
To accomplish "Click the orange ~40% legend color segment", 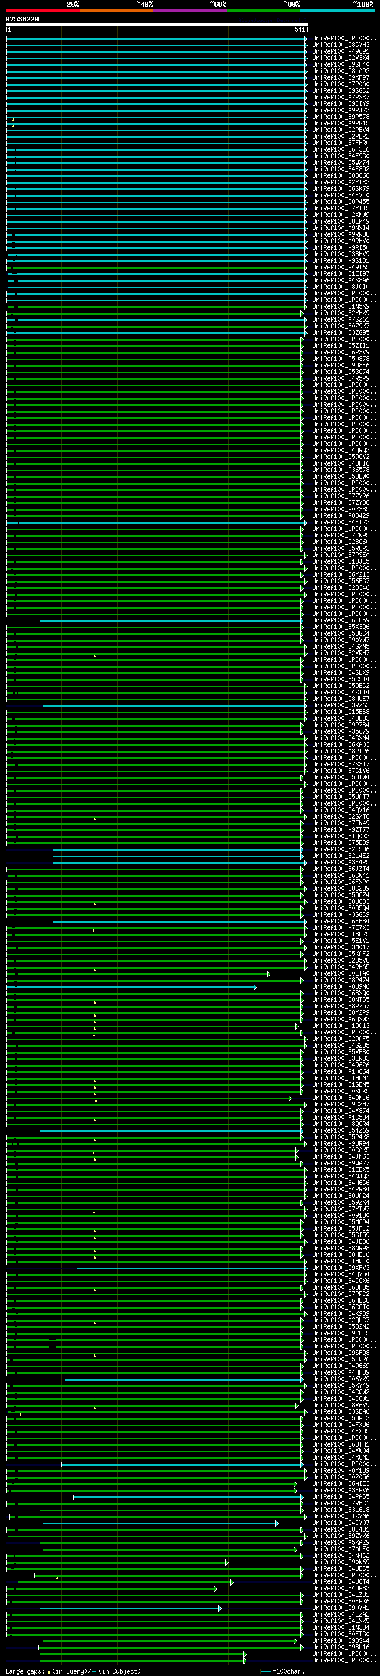I will (116, 11).
